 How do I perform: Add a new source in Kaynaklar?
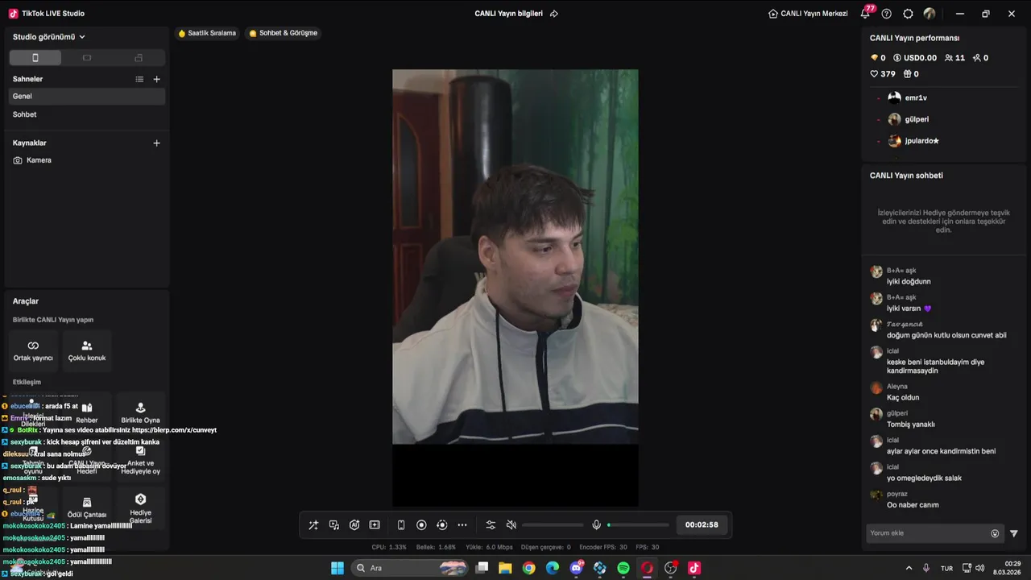click(156, 143)
